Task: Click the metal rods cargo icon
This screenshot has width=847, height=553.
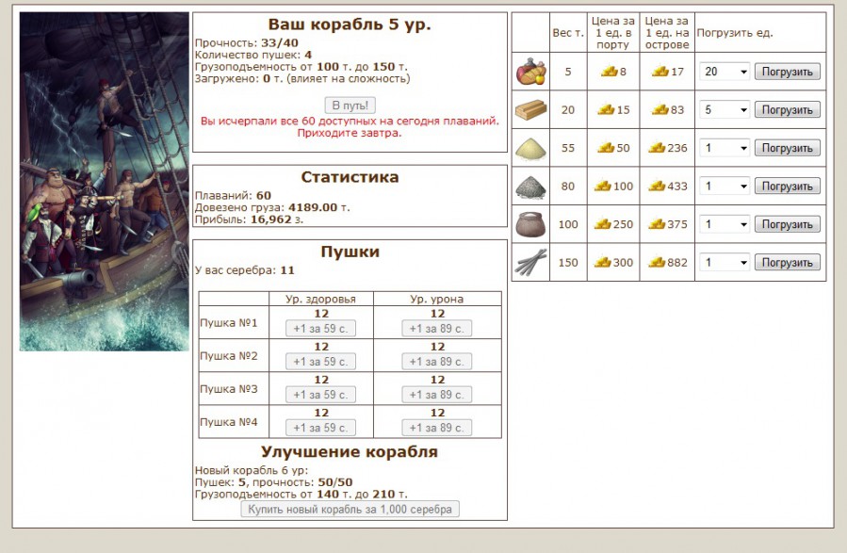Action: click(531, 263)
